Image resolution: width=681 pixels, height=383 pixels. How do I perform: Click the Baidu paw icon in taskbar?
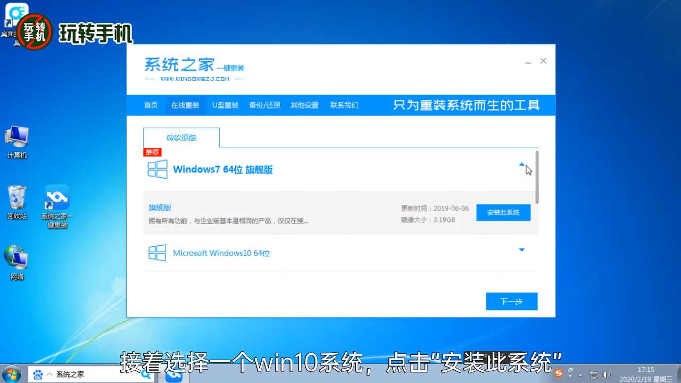(38, 374)
